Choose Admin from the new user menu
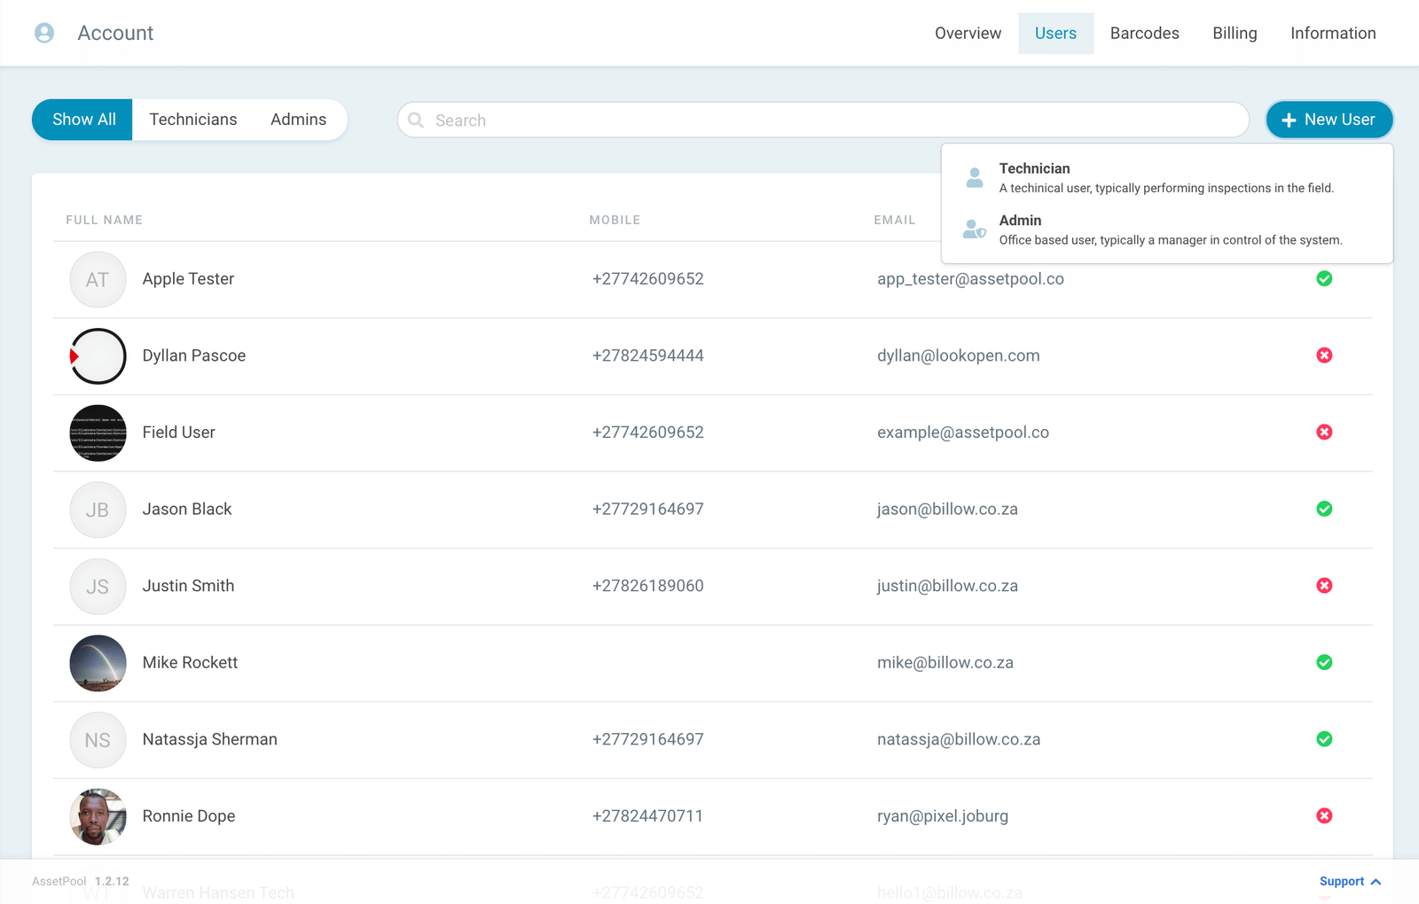The height and width of the screenshot is (904, 1419). coord(1167,230)
